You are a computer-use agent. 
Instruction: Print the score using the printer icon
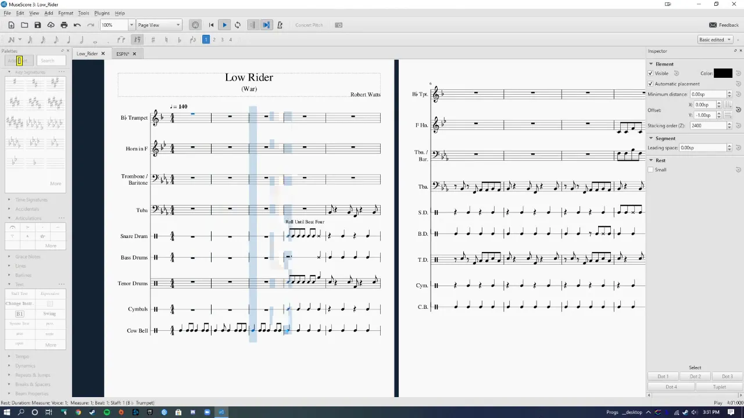click(x=64, y=25)
